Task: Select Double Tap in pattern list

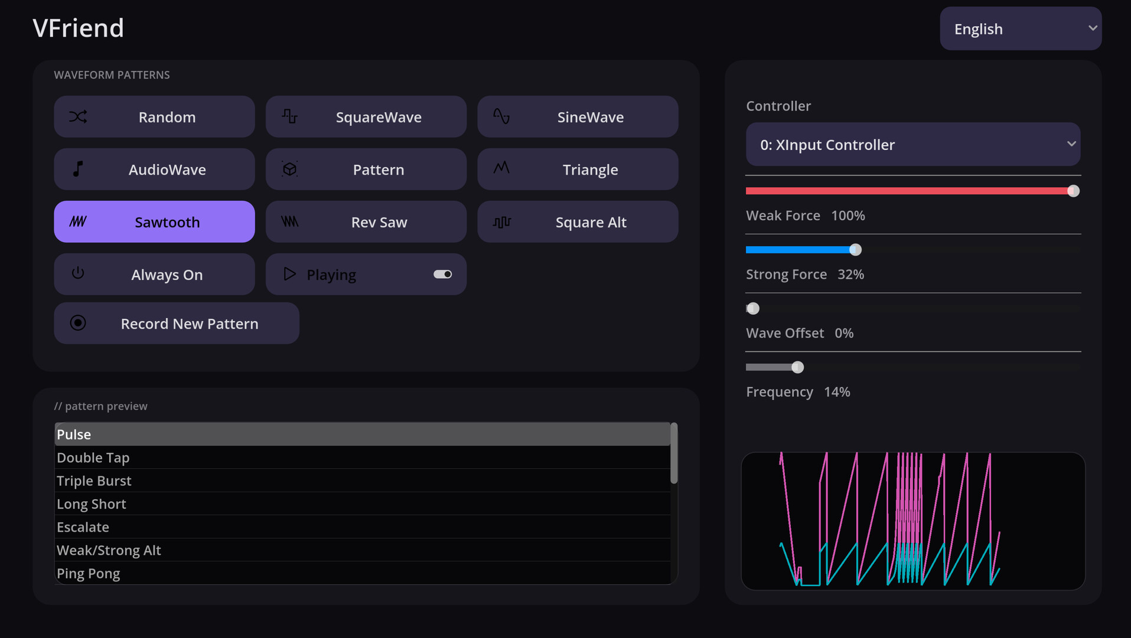Action: [x=363, y=457]
